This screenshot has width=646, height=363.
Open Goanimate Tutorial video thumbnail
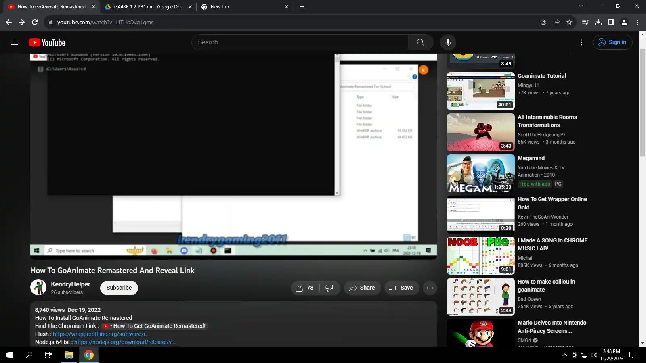[x=481, y=91]
